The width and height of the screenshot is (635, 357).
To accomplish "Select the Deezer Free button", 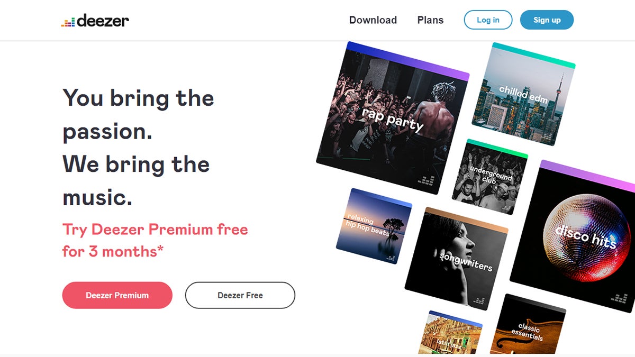I will point(240,295).
